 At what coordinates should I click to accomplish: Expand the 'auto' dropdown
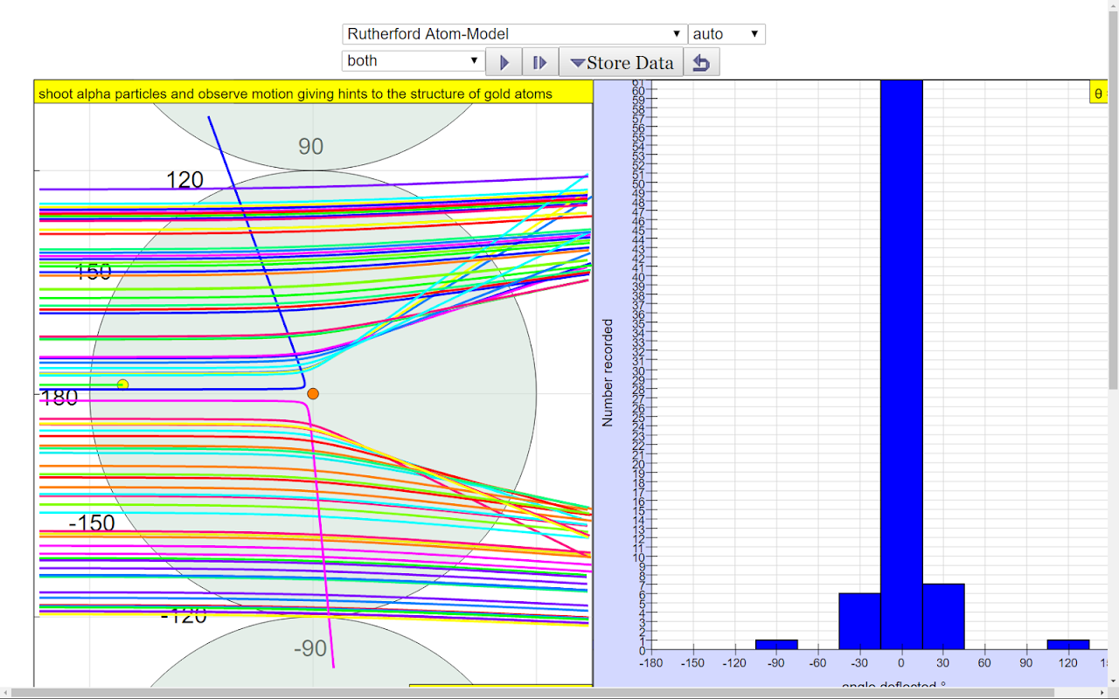(x=726, y=34)
